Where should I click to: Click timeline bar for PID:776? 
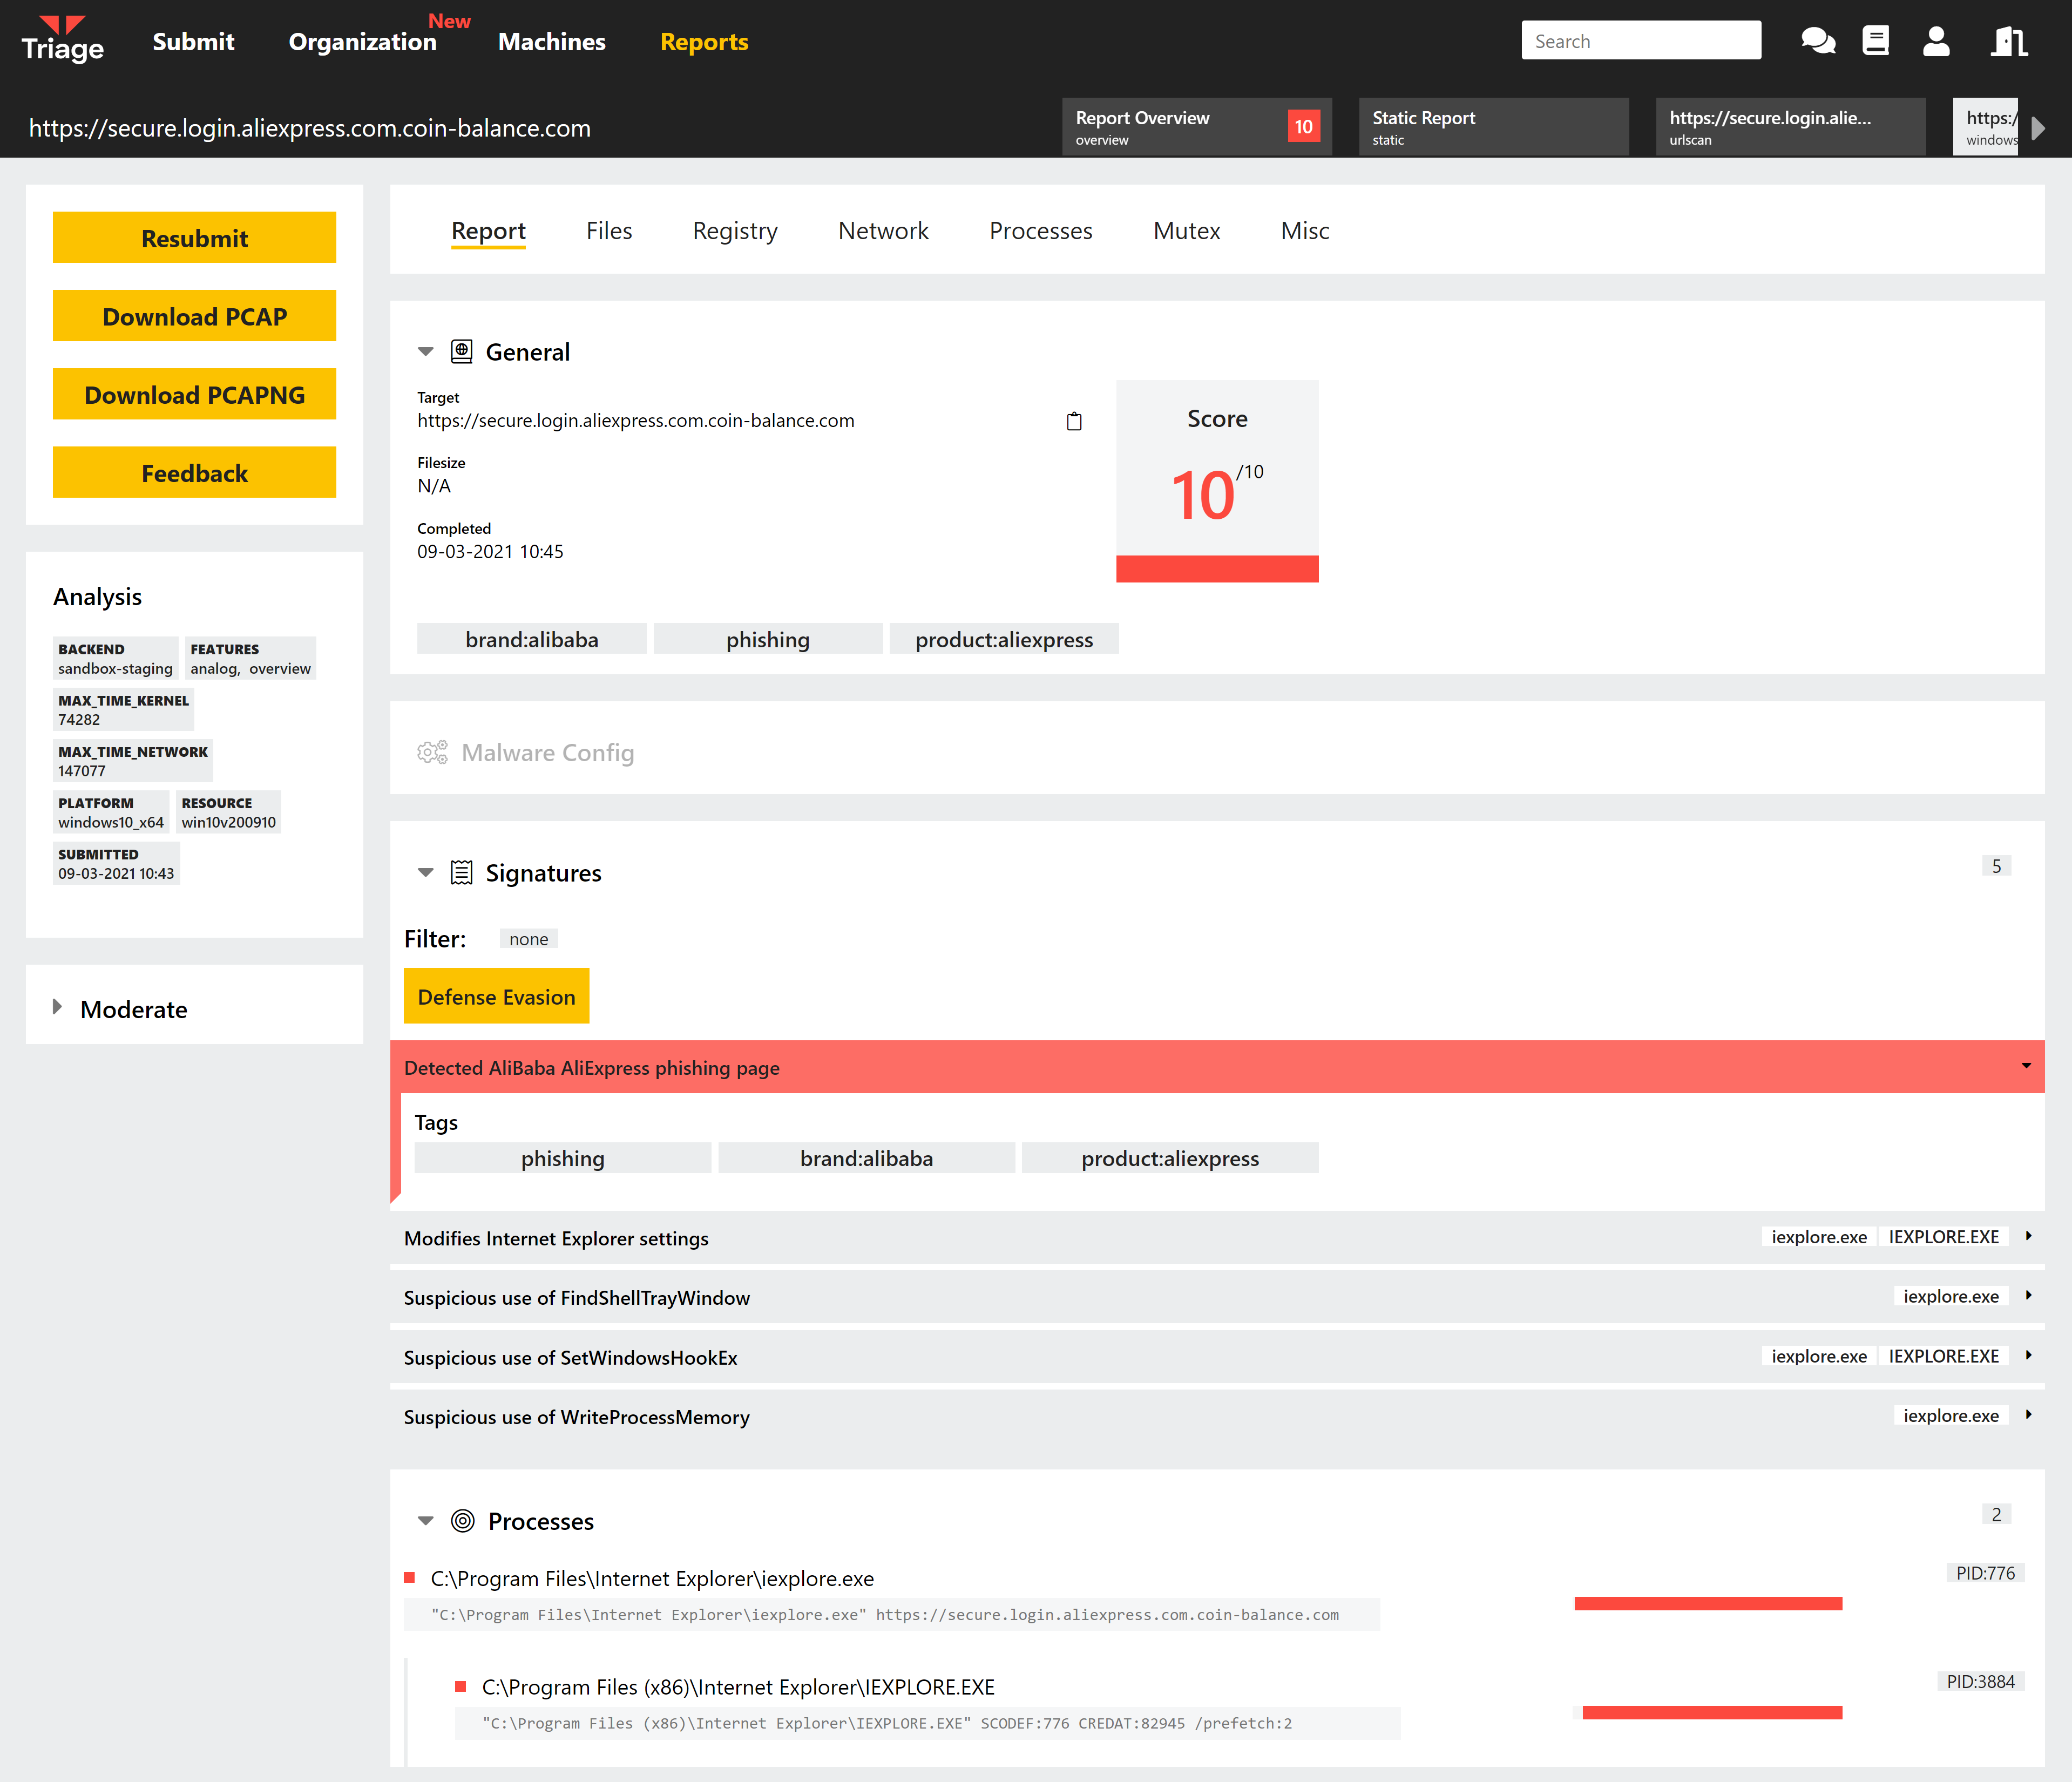pos(1708,1603)
